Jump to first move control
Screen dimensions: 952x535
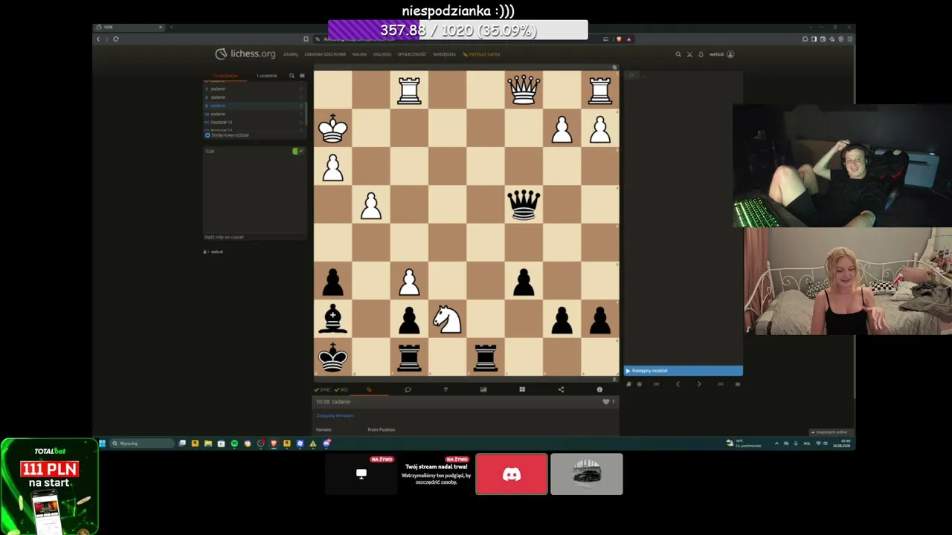coord(656,384)
